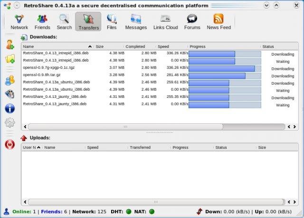This screenshot has width=304, height=218.
Task: Click the DHT green status indicator
Action: coord(129,212)
